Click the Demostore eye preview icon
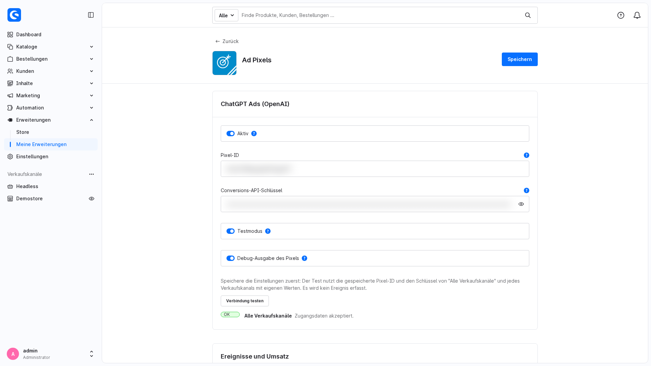The image size is (651, 366). tap(92, 199)
